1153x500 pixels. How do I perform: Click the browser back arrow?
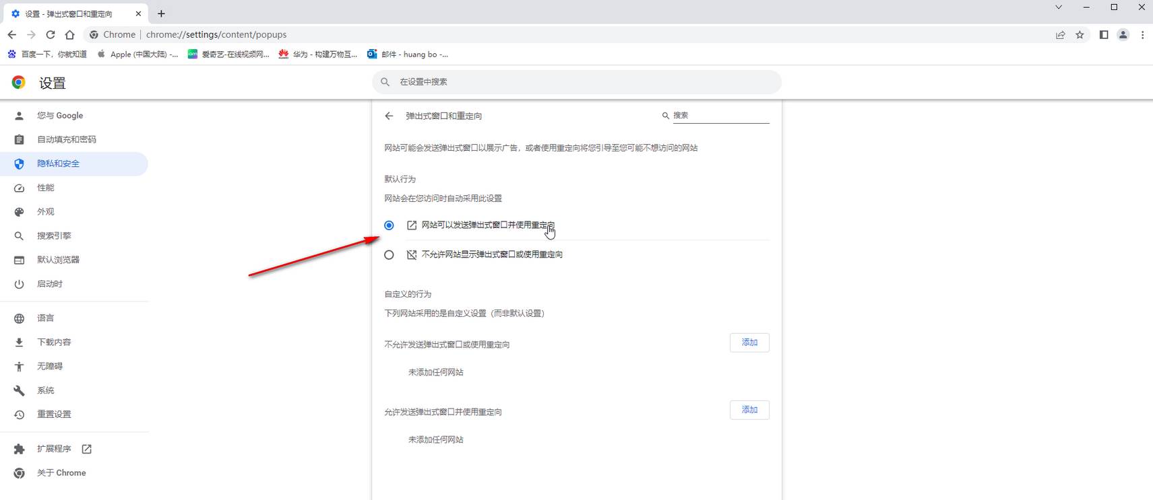(x=12, y=34)
